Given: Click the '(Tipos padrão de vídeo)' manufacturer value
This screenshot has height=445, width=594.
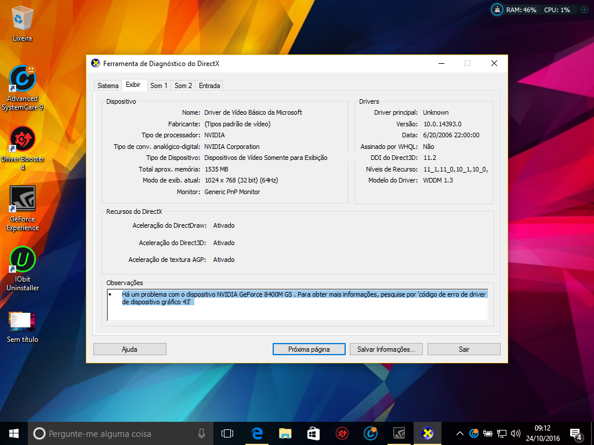Looking at the screenshot, I should [237, 124].
